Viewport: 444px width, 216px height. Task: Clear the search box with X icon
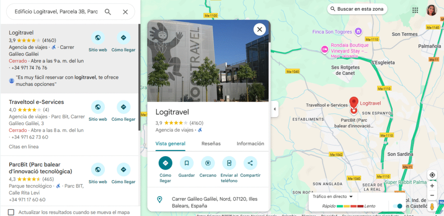(125, 12)
